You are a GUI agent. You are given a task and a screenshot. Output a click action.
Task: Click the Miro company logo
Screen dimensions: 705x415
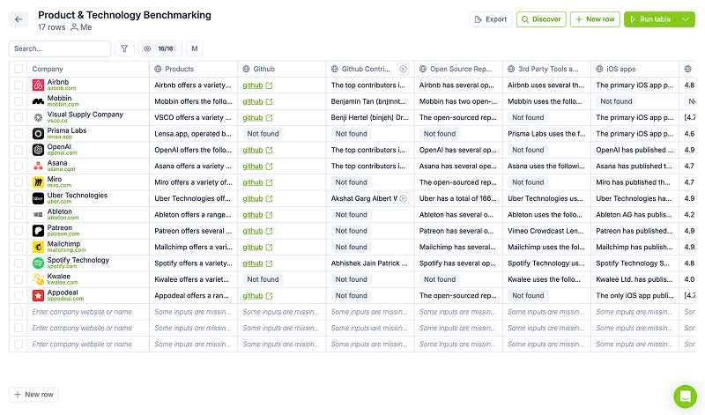click(x=38, y=182)
